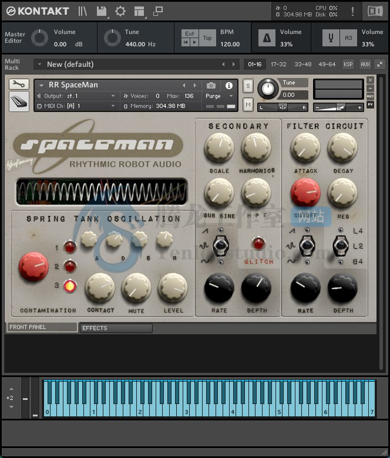390x458 pixels.
Task: Switch to rack page 33-48
Action: [303, 65]
